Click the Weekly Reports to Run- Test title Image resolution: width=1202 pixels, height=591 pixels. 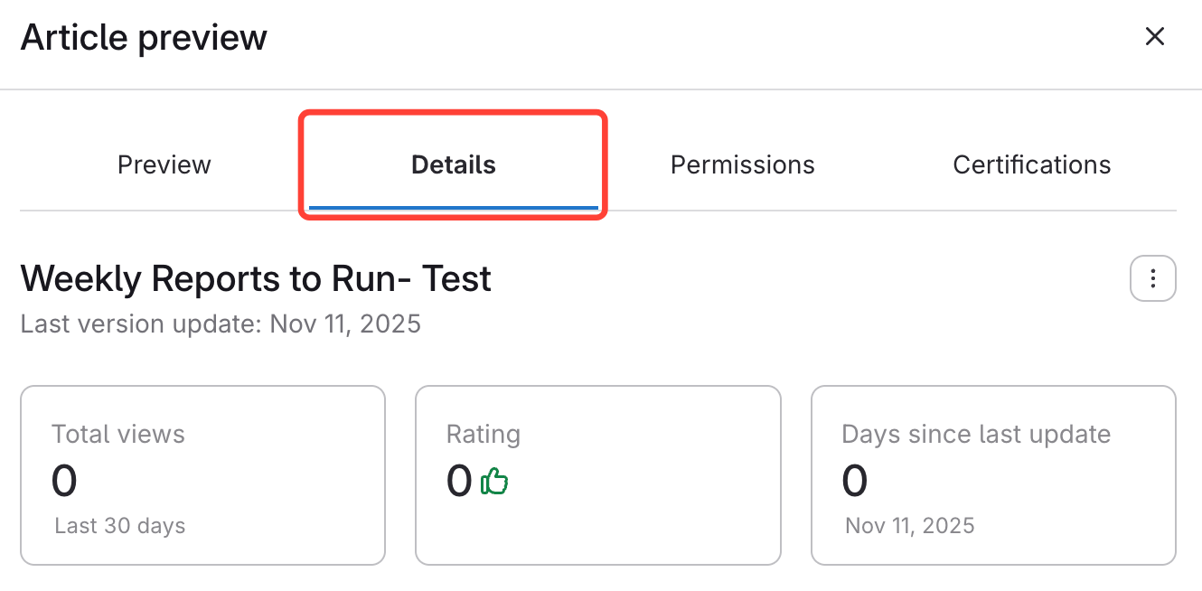tap(256, 279)
